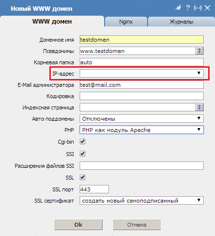Screen dimensions: 215x236
Task: Open the SSL сертификат dropdown
Action: tap(142, 201)
